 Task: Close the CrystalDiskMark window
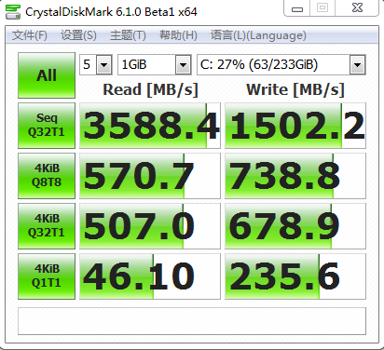(357, 7)
